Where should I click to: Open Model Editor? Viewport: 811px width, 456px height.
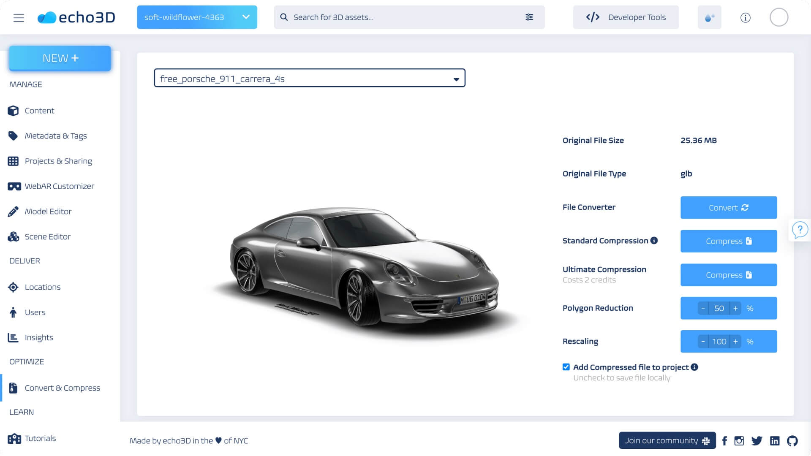[x=48, y=212]
